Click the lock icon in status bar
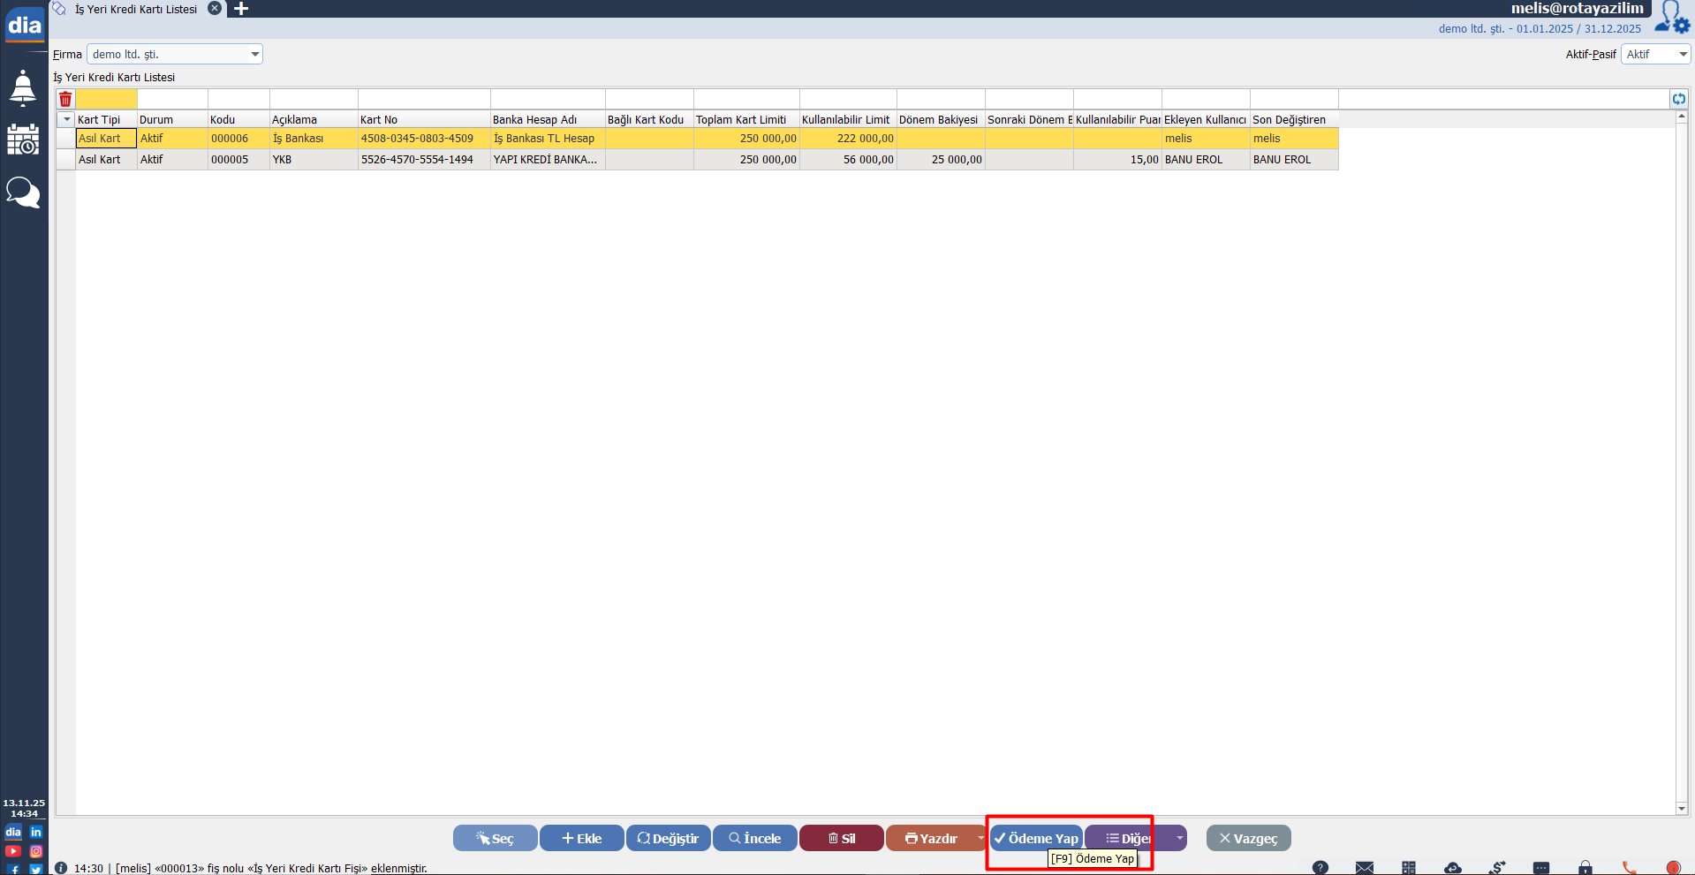 click(1585, 868)
